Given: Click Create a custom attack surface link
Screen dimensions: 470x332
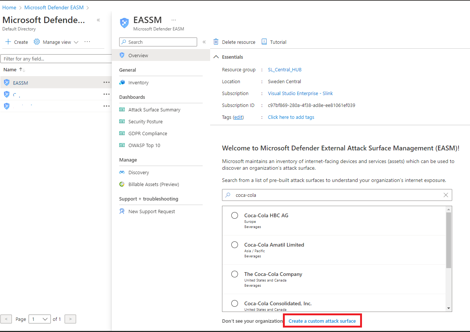Looking at the screenshot, I should 322,321.
